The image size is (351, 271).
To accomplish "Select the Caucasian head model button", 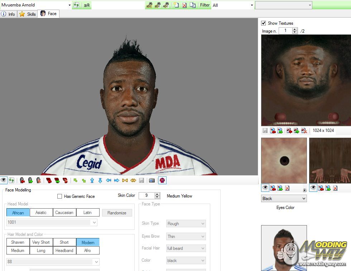I will pyautogui.click(x=64, y=213).
